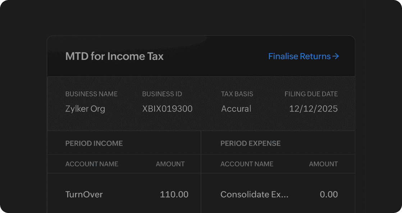Select the BUSINESS NAME label
The height and width of the screenshot is (213, 402).
(91, 94)
